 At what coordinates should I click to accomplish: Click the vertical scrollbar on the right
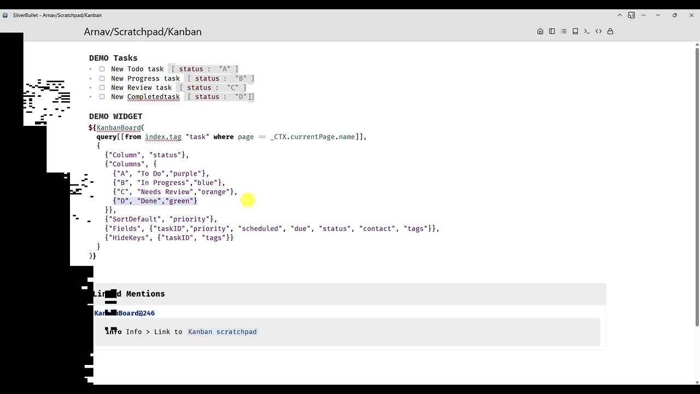697,186
